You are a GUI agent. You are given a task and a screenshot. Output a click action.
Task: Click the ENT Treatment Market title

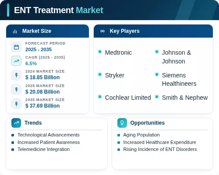59,10
